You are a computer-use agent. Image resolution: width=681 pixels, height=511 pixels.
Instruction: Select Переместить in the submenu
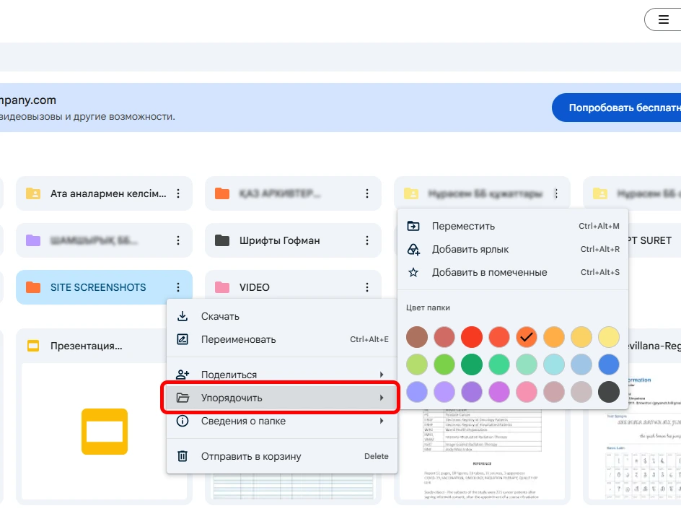click(513, 226)
